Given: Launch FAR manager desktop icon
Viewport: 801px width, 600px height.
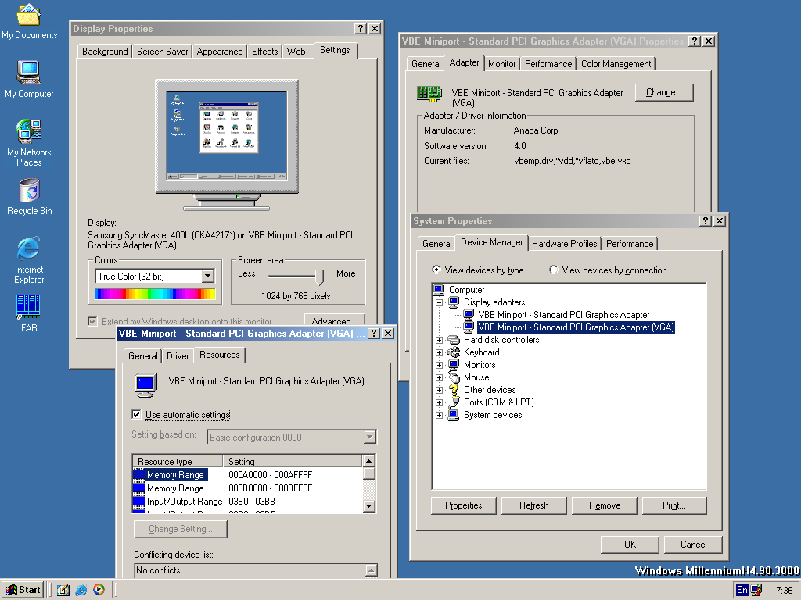Looking at the screenshot, I should tap(29, 313).
